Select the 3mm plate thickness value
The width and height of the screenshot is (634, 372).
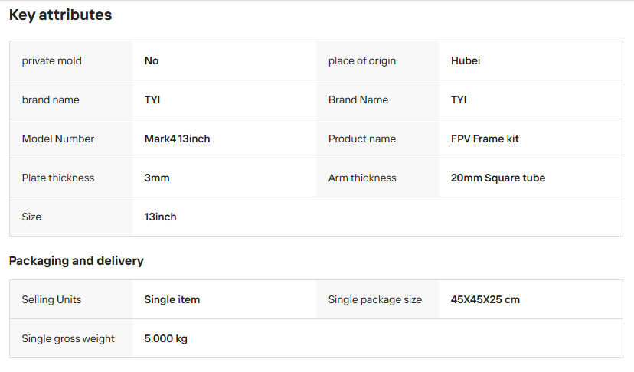tap(157, 178)
